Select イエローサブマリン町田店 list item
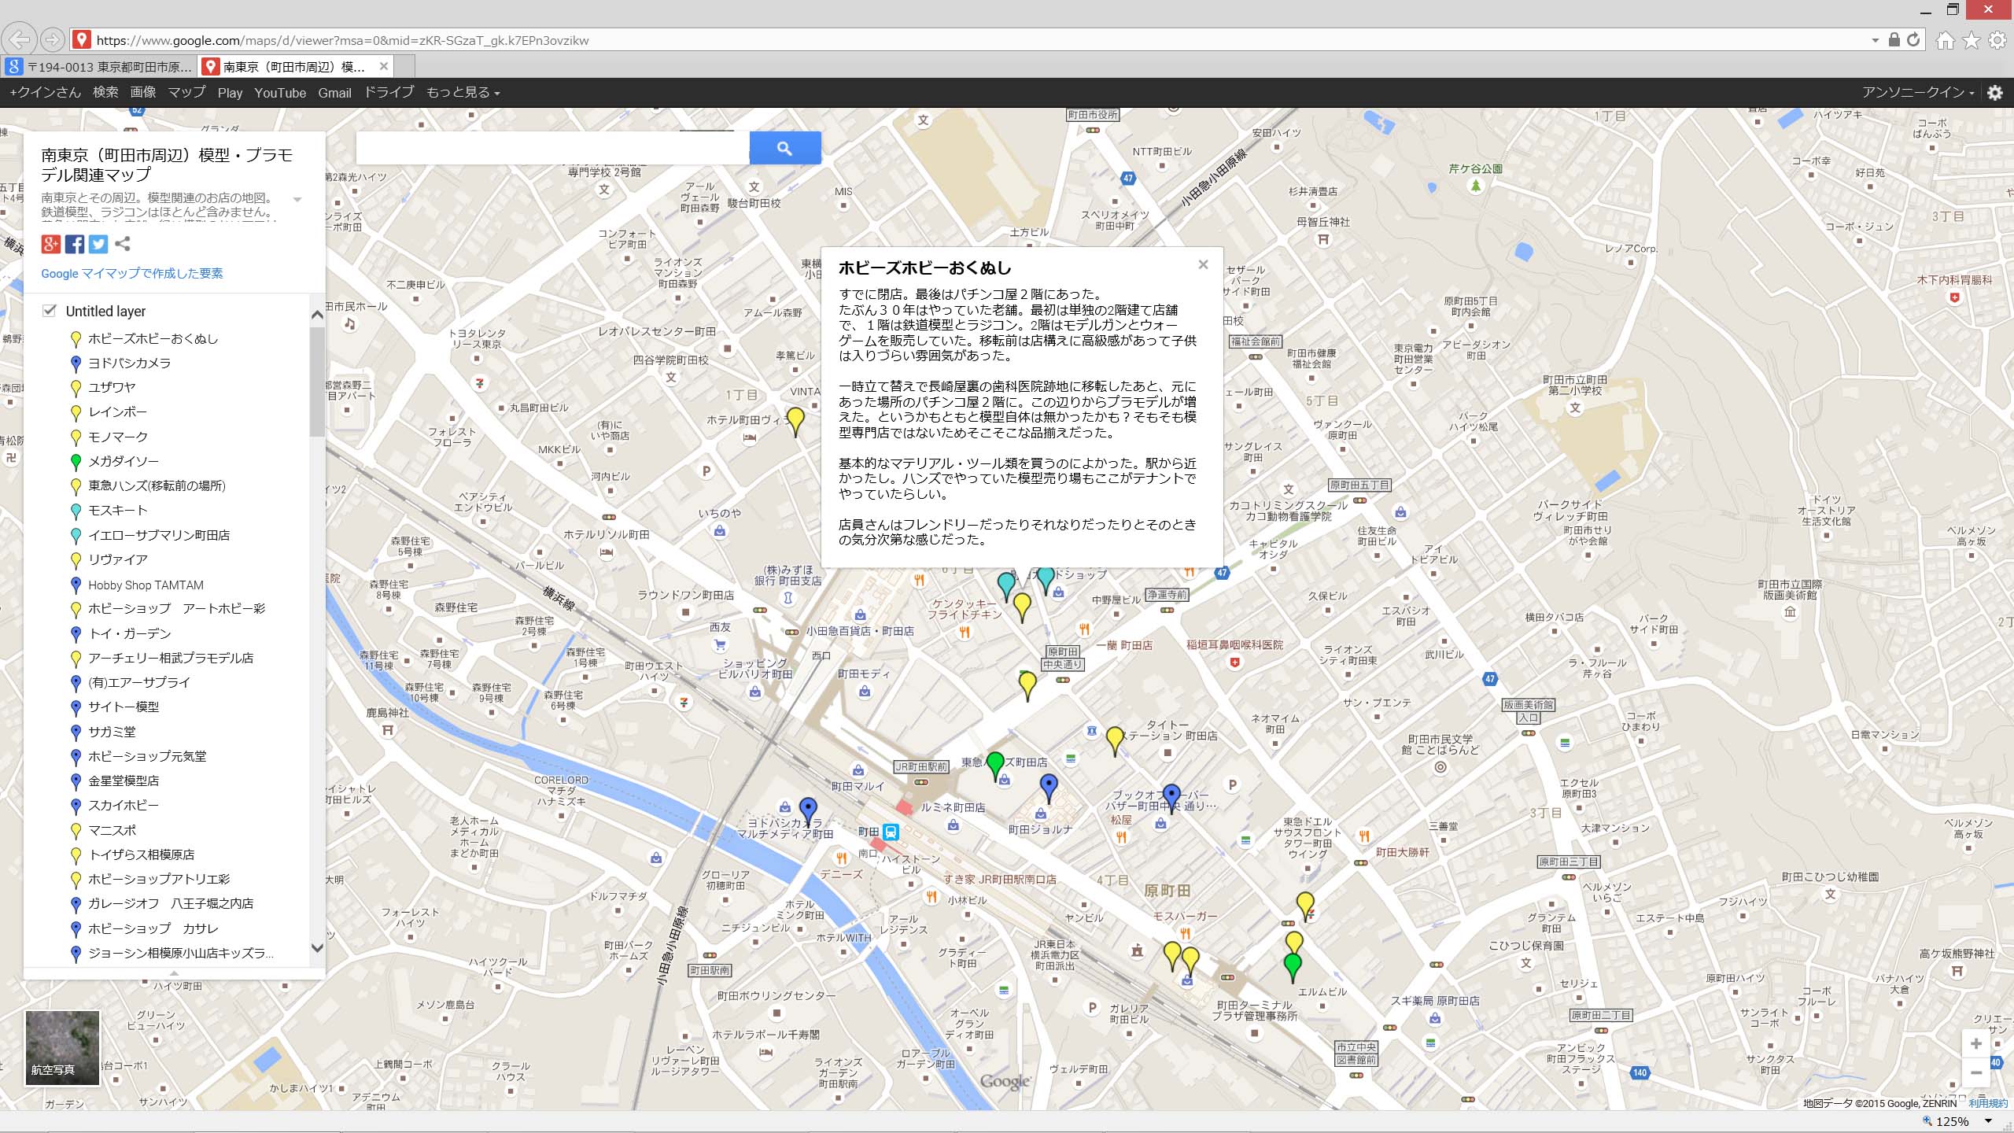The width and height of the screenshot is (2014, 1133). click(x=159, y=535)
